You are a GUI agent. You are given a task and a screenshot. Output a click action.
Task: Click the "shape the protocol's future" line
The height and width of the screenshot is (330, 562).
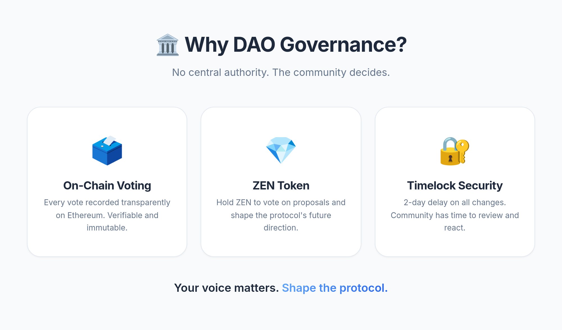click(x=281, y=215)
